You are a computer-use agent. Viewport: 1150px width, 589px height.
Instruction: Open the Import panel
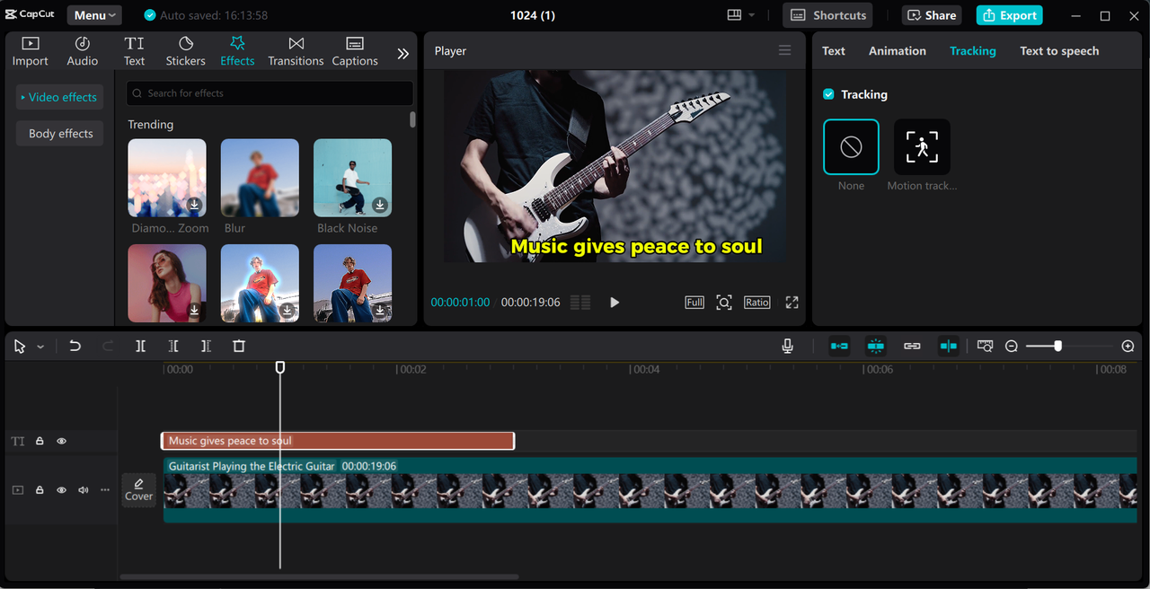coord(30,52)
